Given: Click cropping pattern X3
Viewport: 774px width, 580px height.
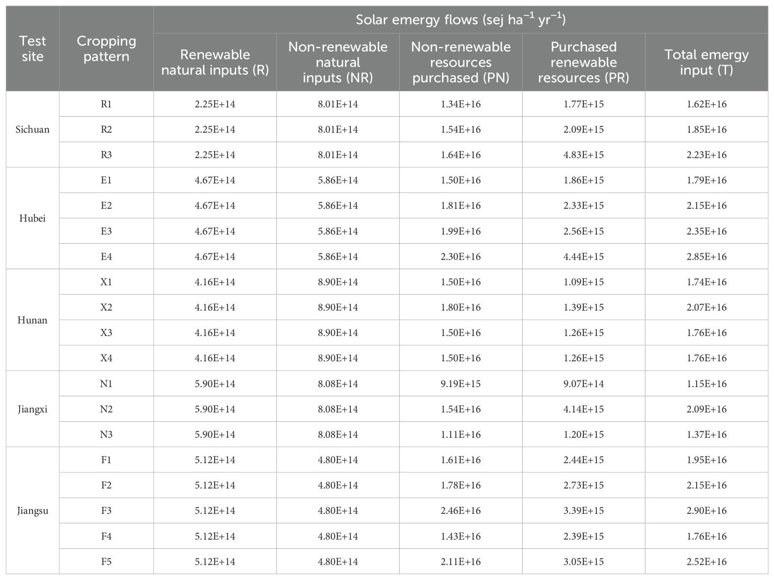Looking at the screenshot, I should [106, 333].
